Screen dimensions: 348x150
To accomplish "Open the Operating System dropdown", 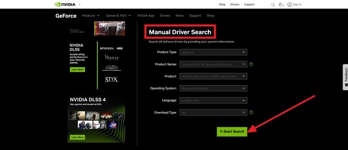I will pos(213,88).
